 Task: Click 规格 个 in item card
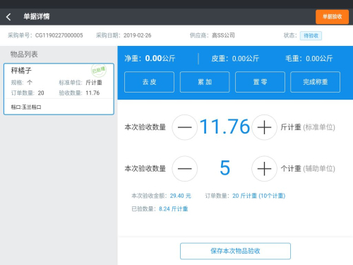tap(22, 83)
